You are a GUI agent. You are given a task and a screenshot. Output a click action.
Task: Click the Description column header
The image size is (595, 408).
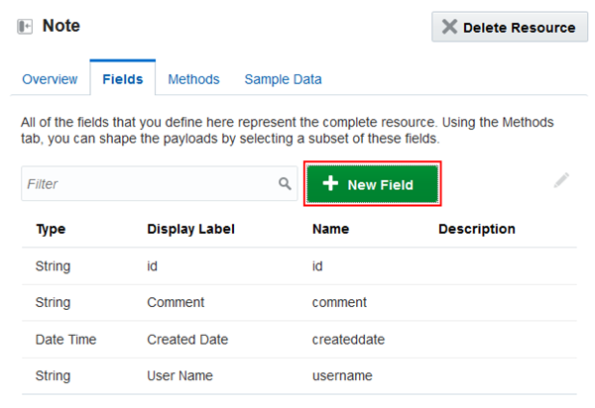coord(477,229)
